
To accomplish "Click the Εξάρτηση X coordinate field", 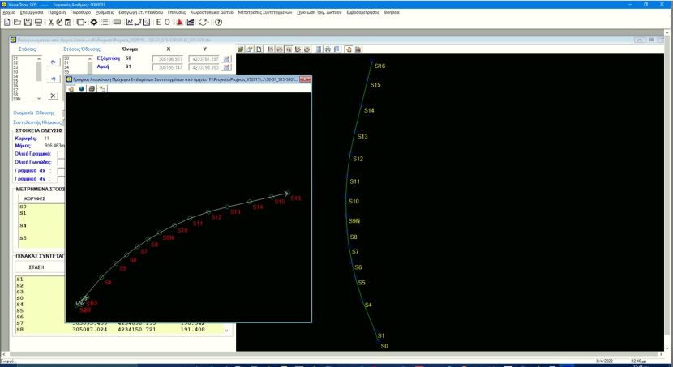I will tap(168, 58).
